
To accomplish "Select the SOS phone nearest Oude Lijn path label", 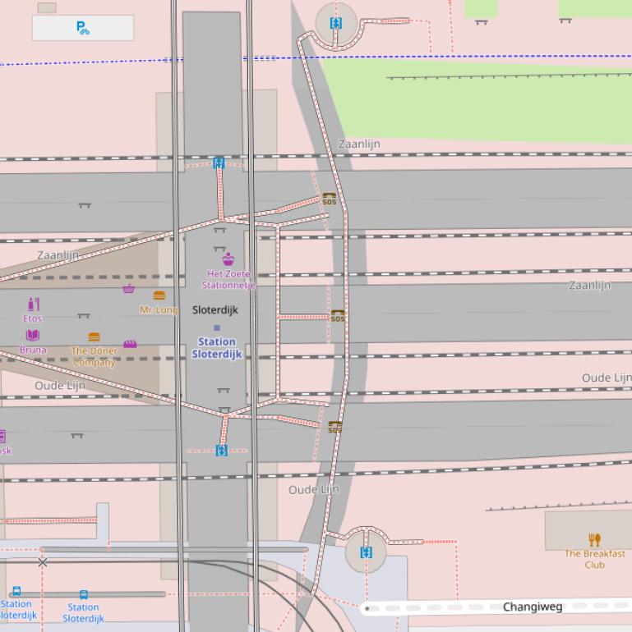I will click(x=334, y=427).
